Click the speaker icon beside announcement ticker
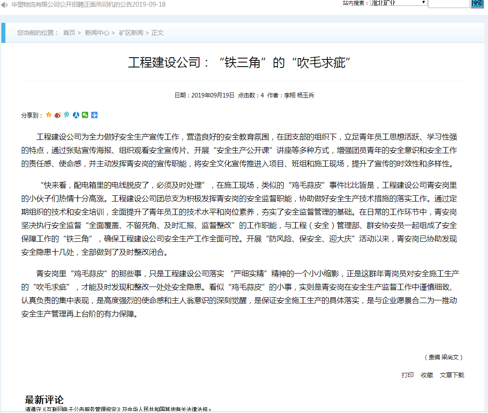This screenshot has height=413, width=488. coord(4,4)
